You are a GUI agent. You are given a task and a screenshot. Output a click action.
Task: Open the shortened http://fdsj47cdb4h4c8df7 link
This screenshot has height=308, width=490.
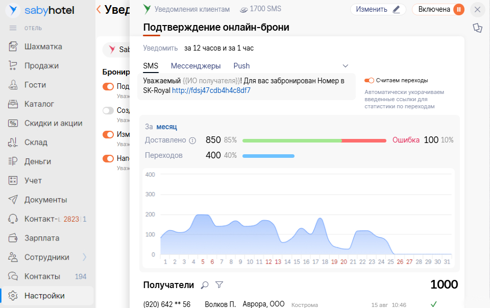coord(211,90)
